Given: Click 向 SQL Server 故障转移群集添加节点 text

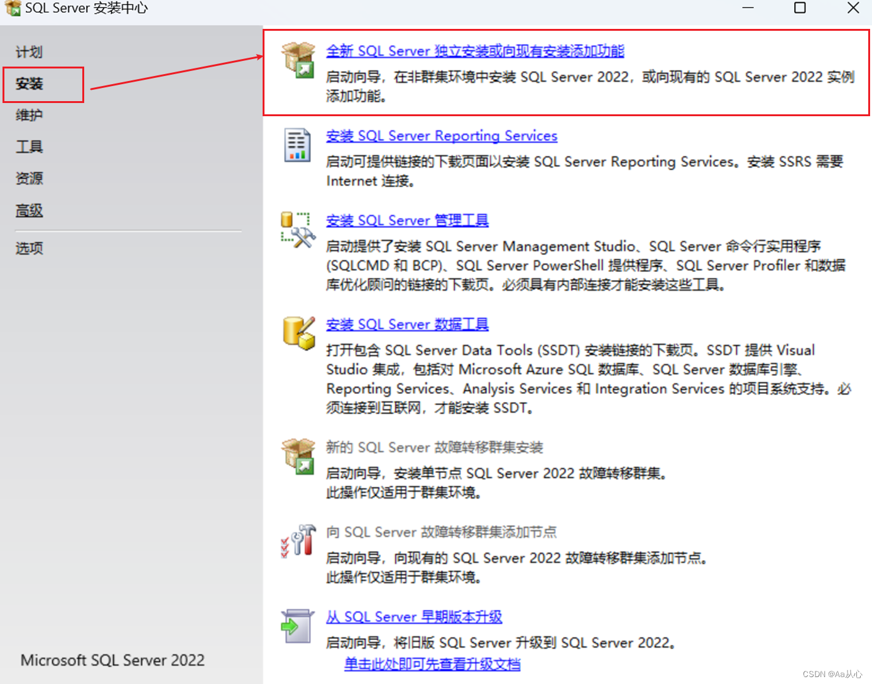Looking at the screenshot, I should point(441,532).
